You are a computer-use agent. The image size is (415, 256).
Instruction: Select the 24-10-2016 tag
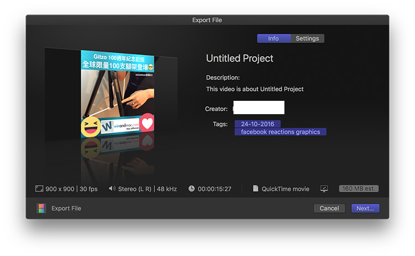pyautogui.click(x=257, y=124)
